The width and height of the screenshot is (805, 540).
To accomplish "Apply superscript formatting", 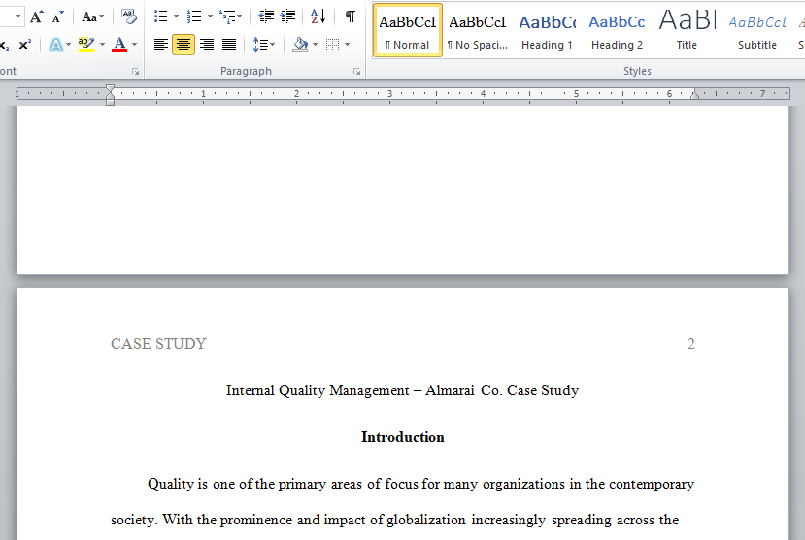I will (24, 46).
